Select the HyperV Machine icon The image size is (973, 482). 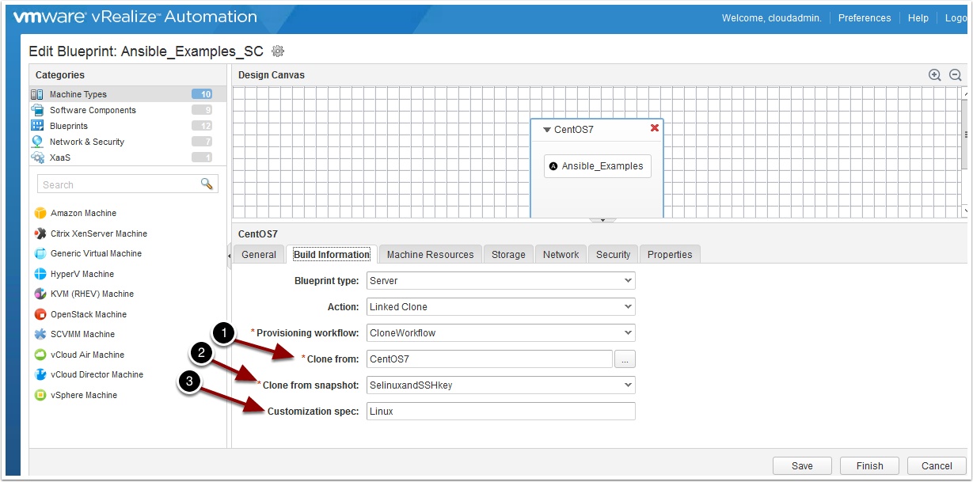pyautogui.click(x=40, y=274)
